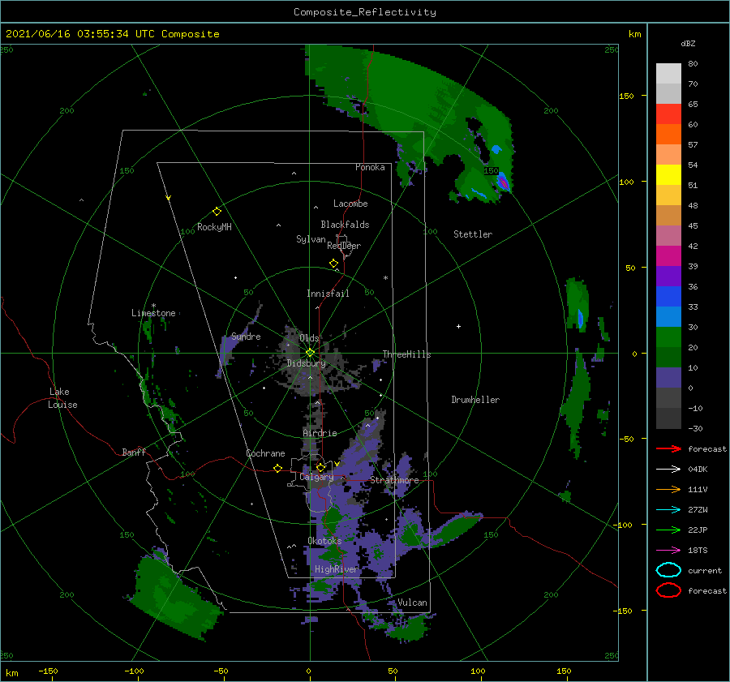Choose the magenta 18TS arrow legend entry
The height and width of the screenshot is (682, 730).
click(668, 551)
